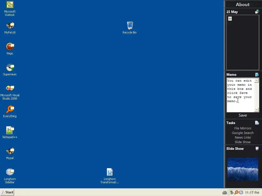Click the Safely Remove Hardware tray icon

[x=232, y=192]
